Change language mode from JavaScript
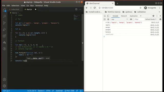The width and height of the screenshot is (164, 92). tap(59, 91)
